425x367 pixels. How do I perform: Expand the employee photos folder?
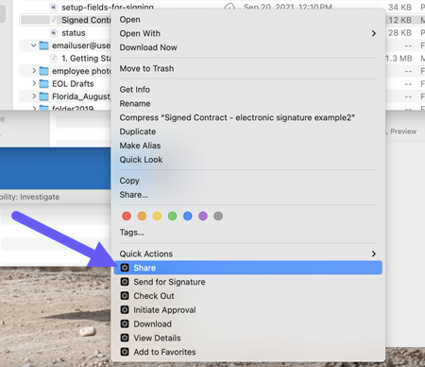[x=34, y=71]
